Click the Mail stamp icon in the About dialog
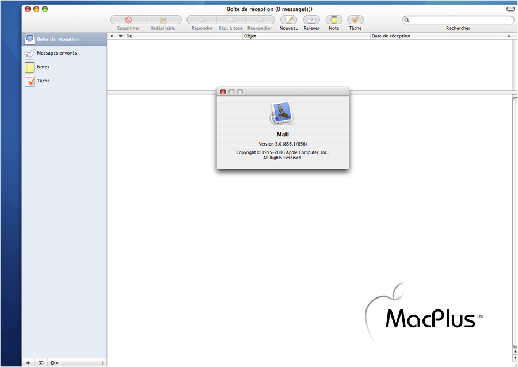This screenshot has height=367, width=518. 283,113
